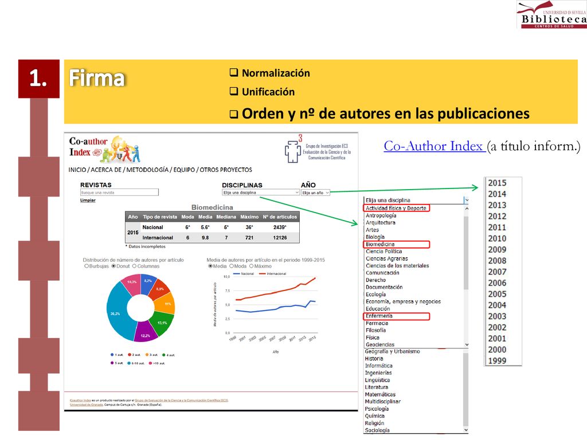The width and height of the screenshot is (587, 440).
Task: Select Psicología in the discipline list
Action: pyautogui.click(x=377, y=409)
